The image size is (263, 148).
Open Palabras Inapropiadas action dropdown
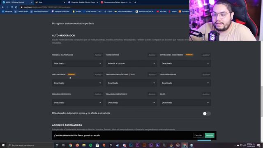coord(78,63)
